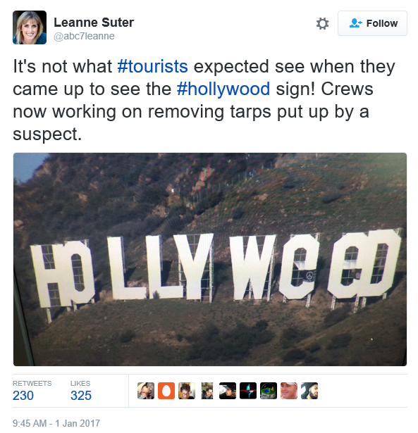Click the Follow button
Viewport: 418px width, 433px height.
[372, 23]
